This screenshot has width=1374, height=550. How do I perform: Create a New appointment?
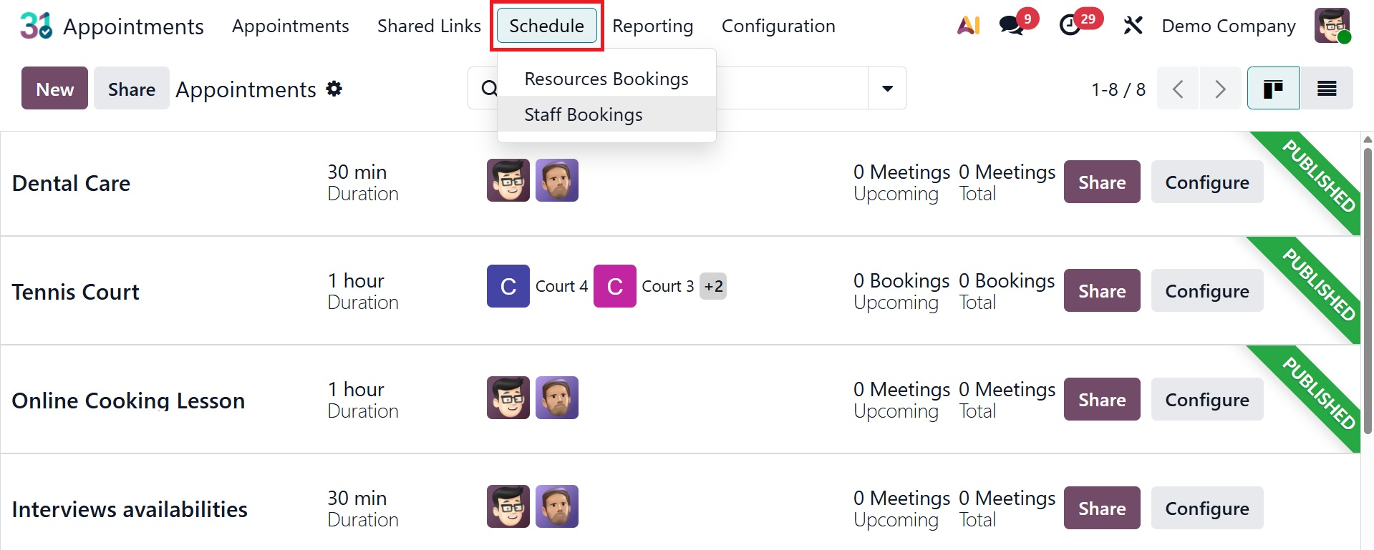(x=54, y=88)
